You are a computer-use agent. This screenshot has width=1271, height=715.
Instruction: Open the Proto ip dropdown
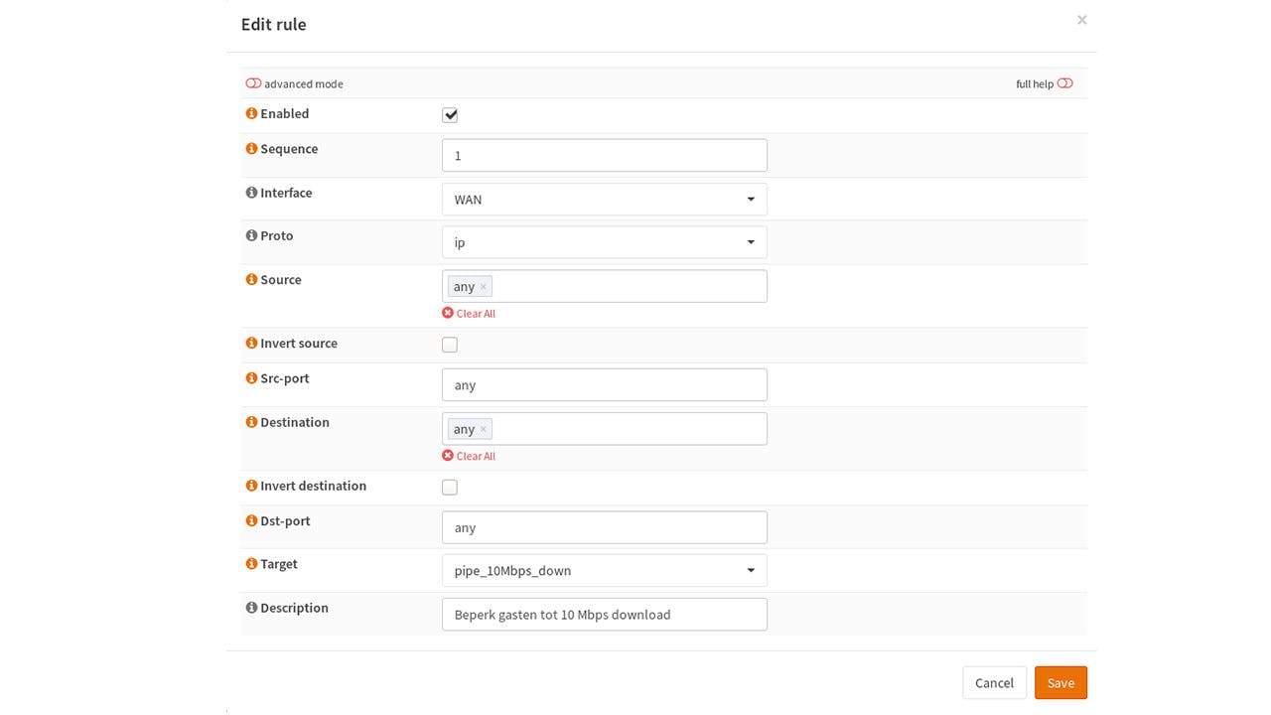click(604, 242)
